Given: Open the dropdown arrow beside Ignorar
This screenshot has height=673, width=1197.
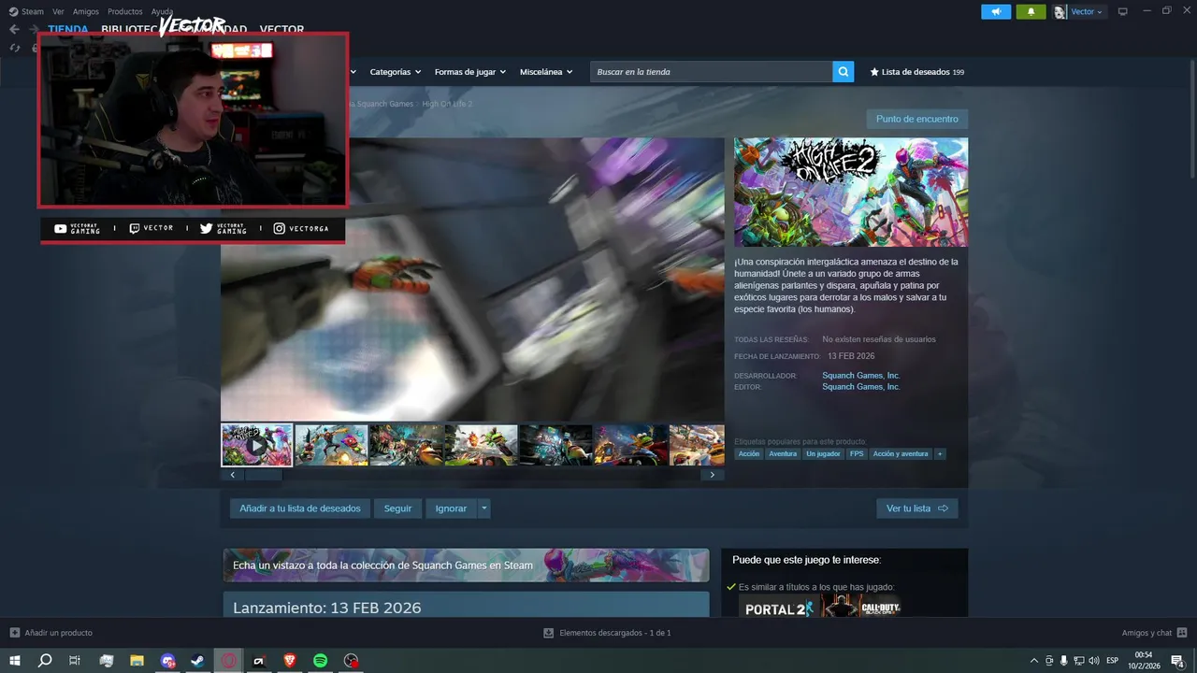Looking at the screenshot, I should [x=483, y=508].
